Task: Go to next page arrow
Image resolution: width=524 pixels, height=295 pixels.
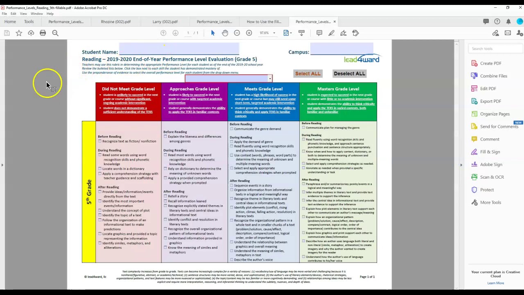Action: click(175, 33)
